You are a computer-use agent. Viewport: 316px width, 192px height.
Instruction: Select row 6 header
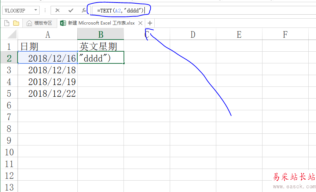(x=9, y=105)
